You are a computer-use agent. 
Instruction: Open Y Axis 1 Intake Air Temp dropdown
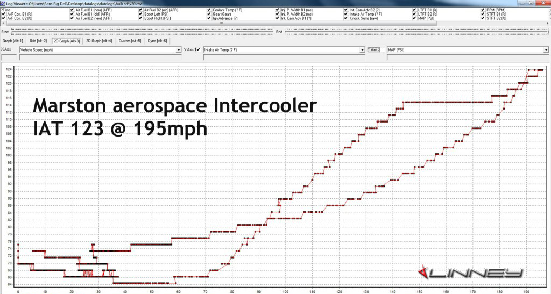pyautogui.click(x=362, y=50)
